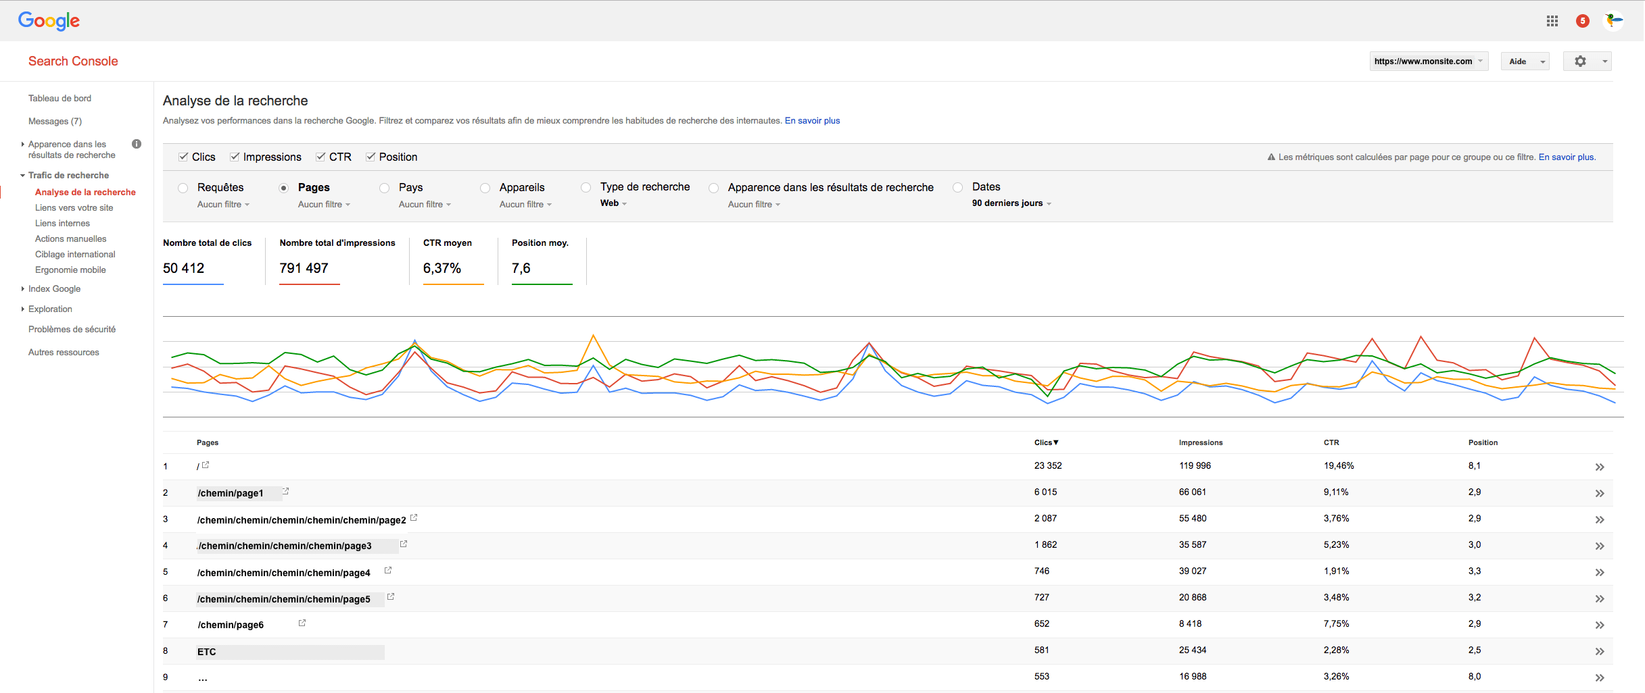1645x693 pixels.
Task: Open the account avatar in the header
Action: (1614, 21)
